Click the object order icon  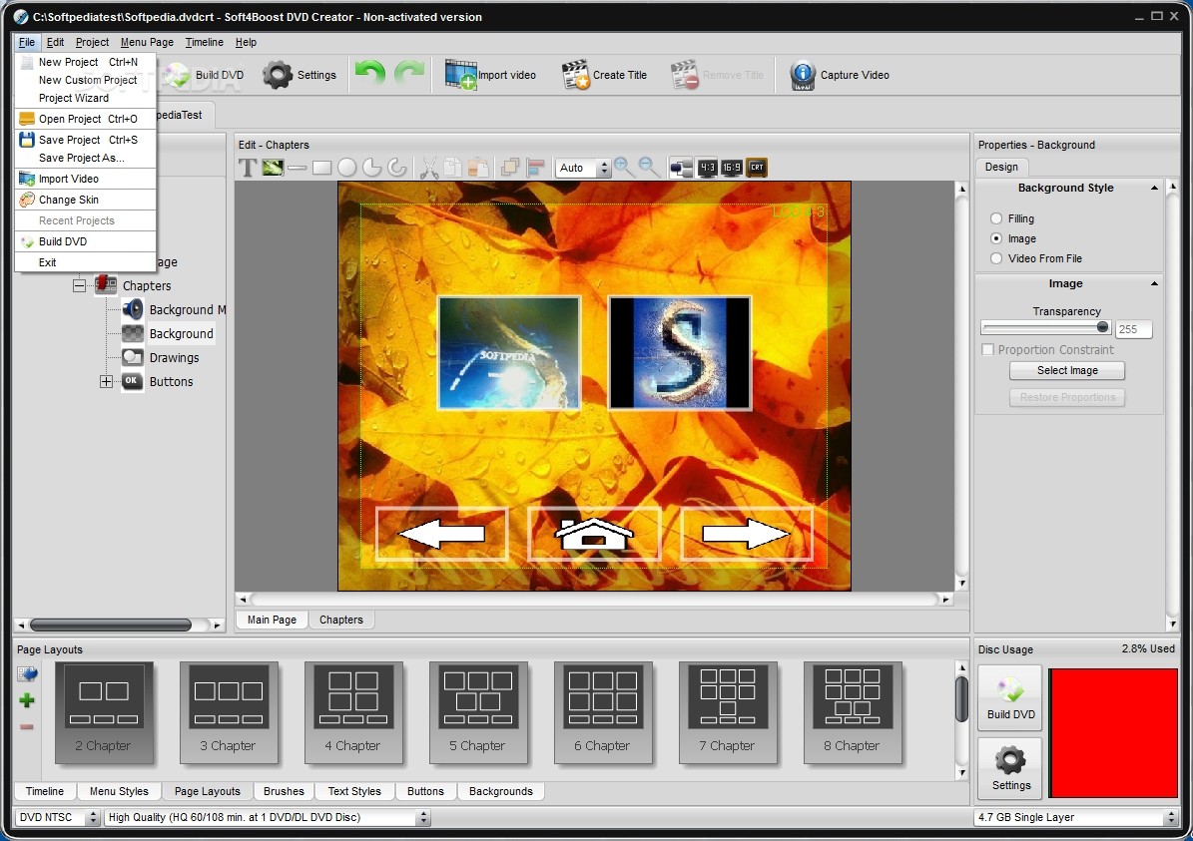click(x=510, y=168)
